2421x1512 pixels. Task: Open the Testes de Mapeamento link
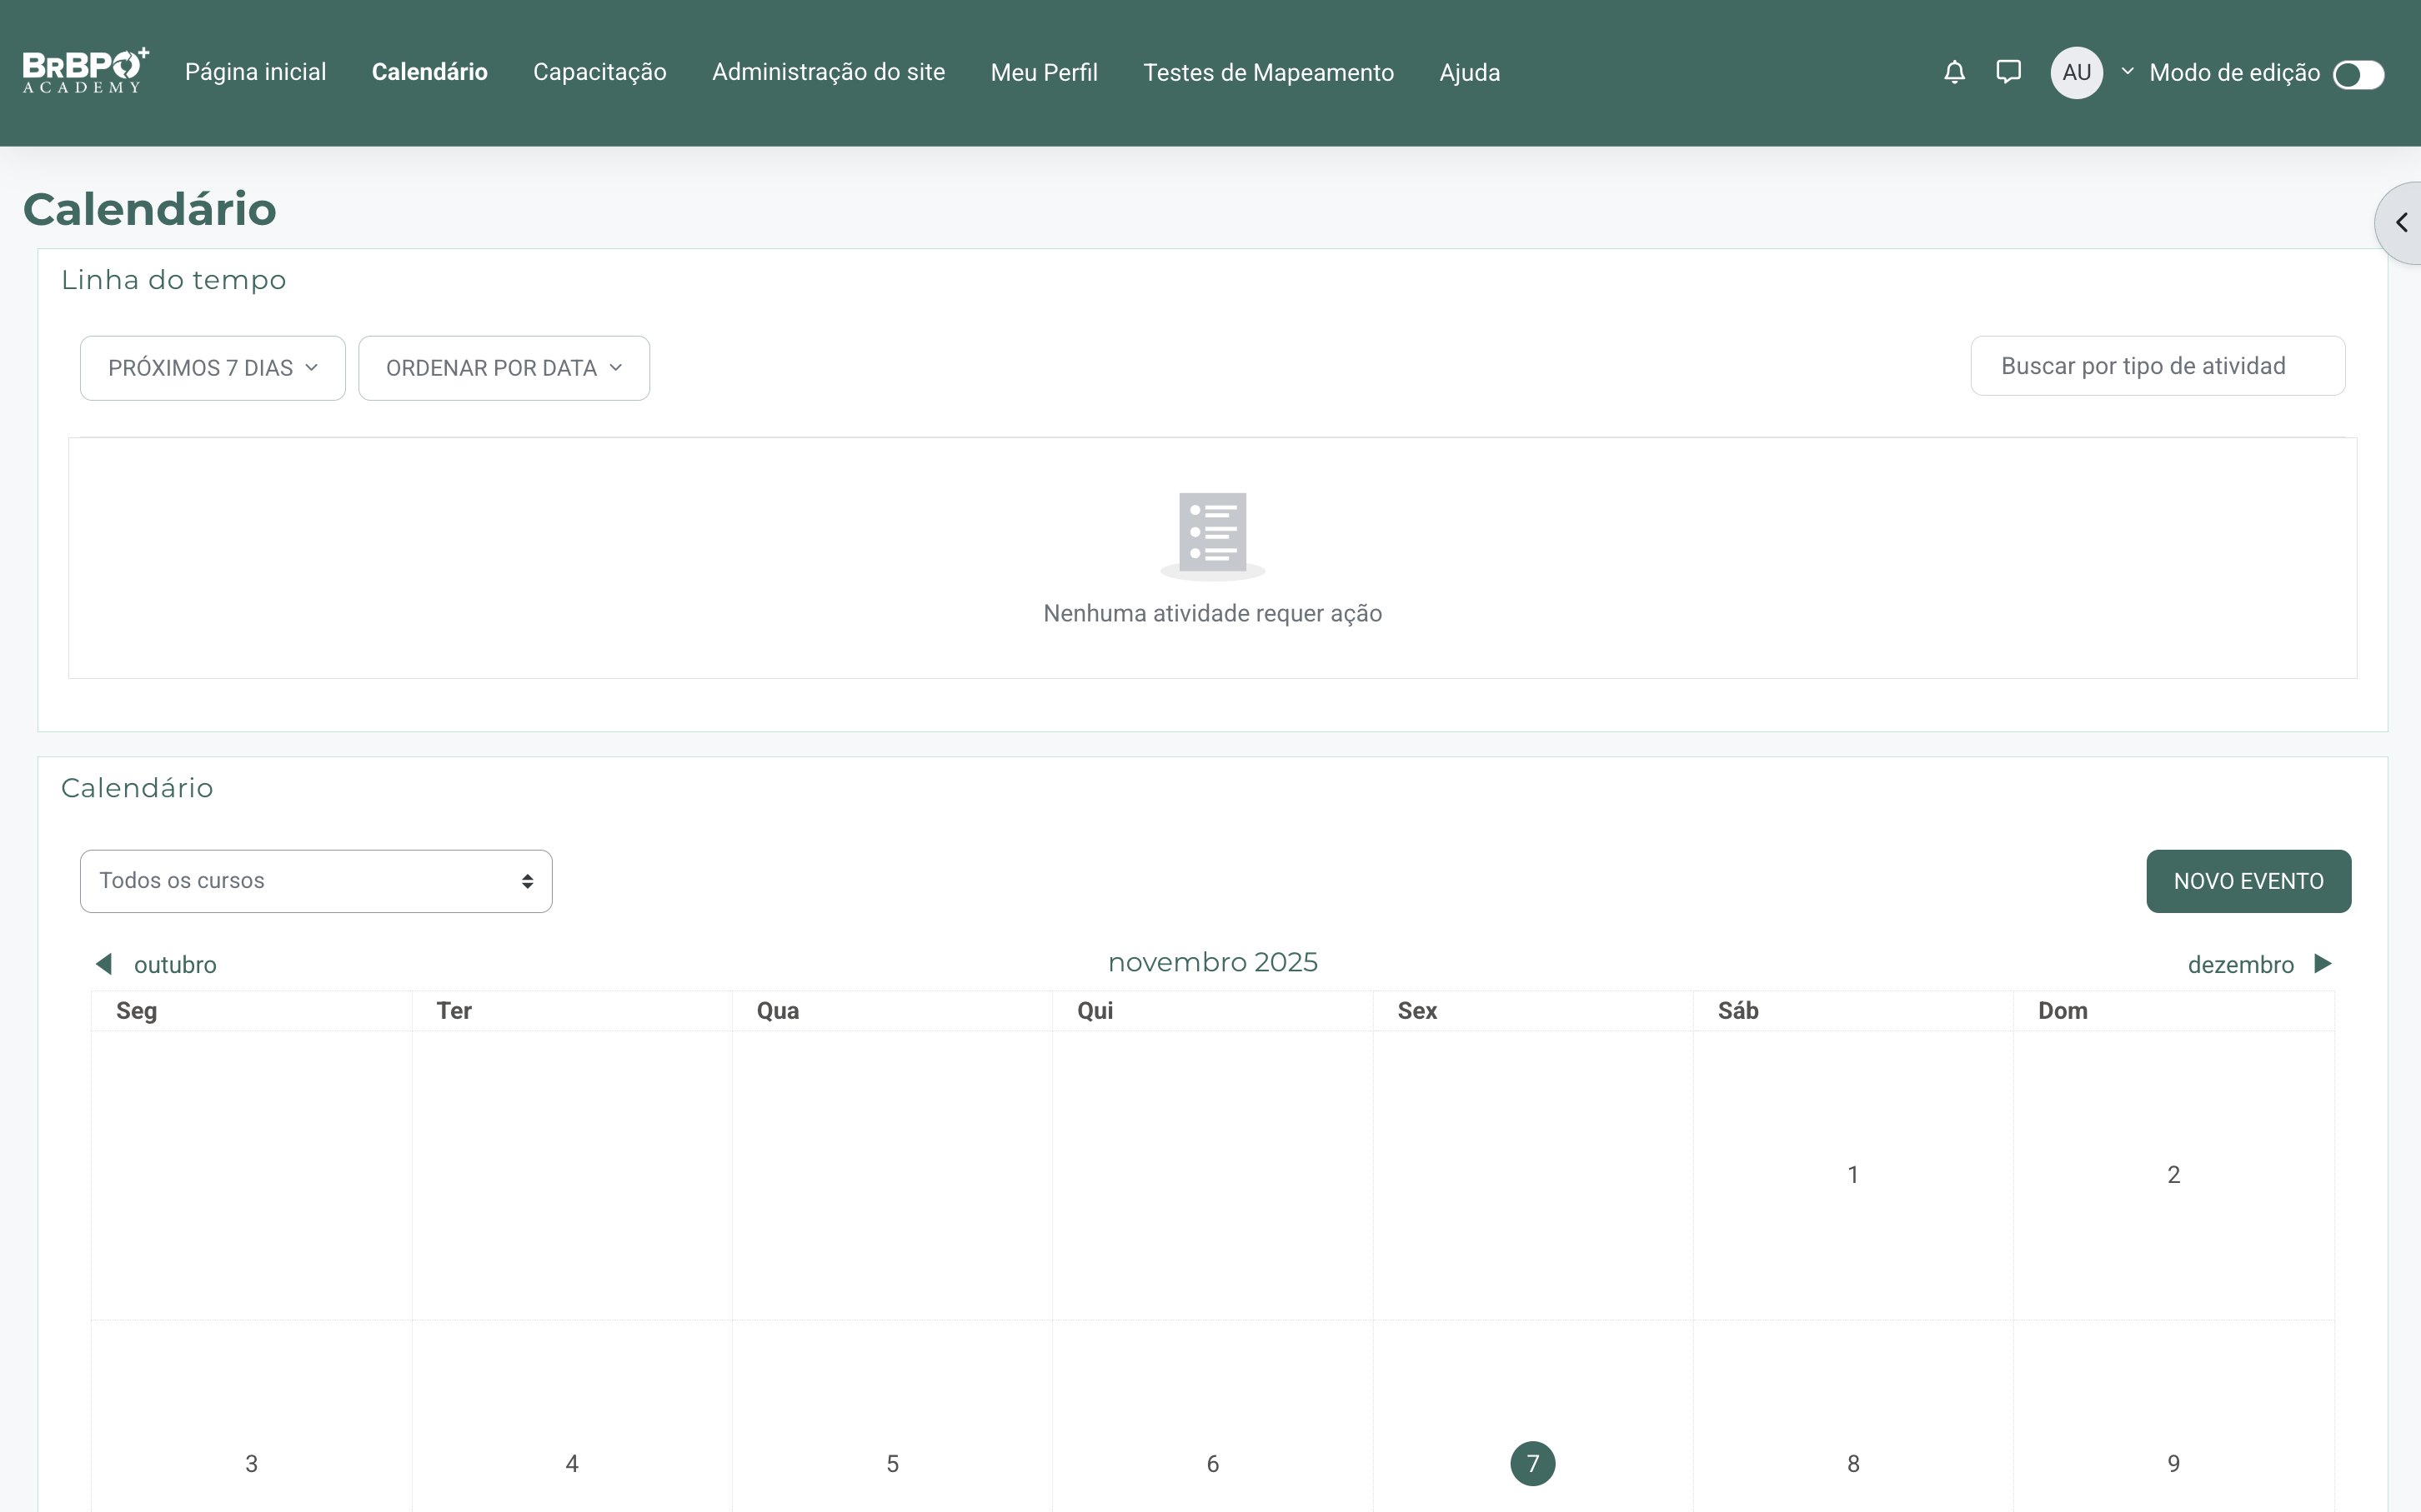(1269, 72)
